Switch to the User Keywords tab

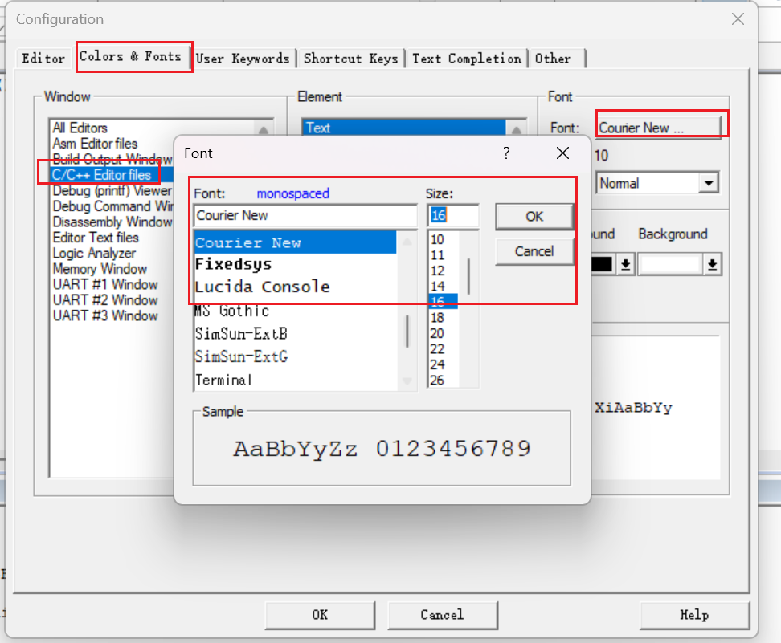point(243,59)
